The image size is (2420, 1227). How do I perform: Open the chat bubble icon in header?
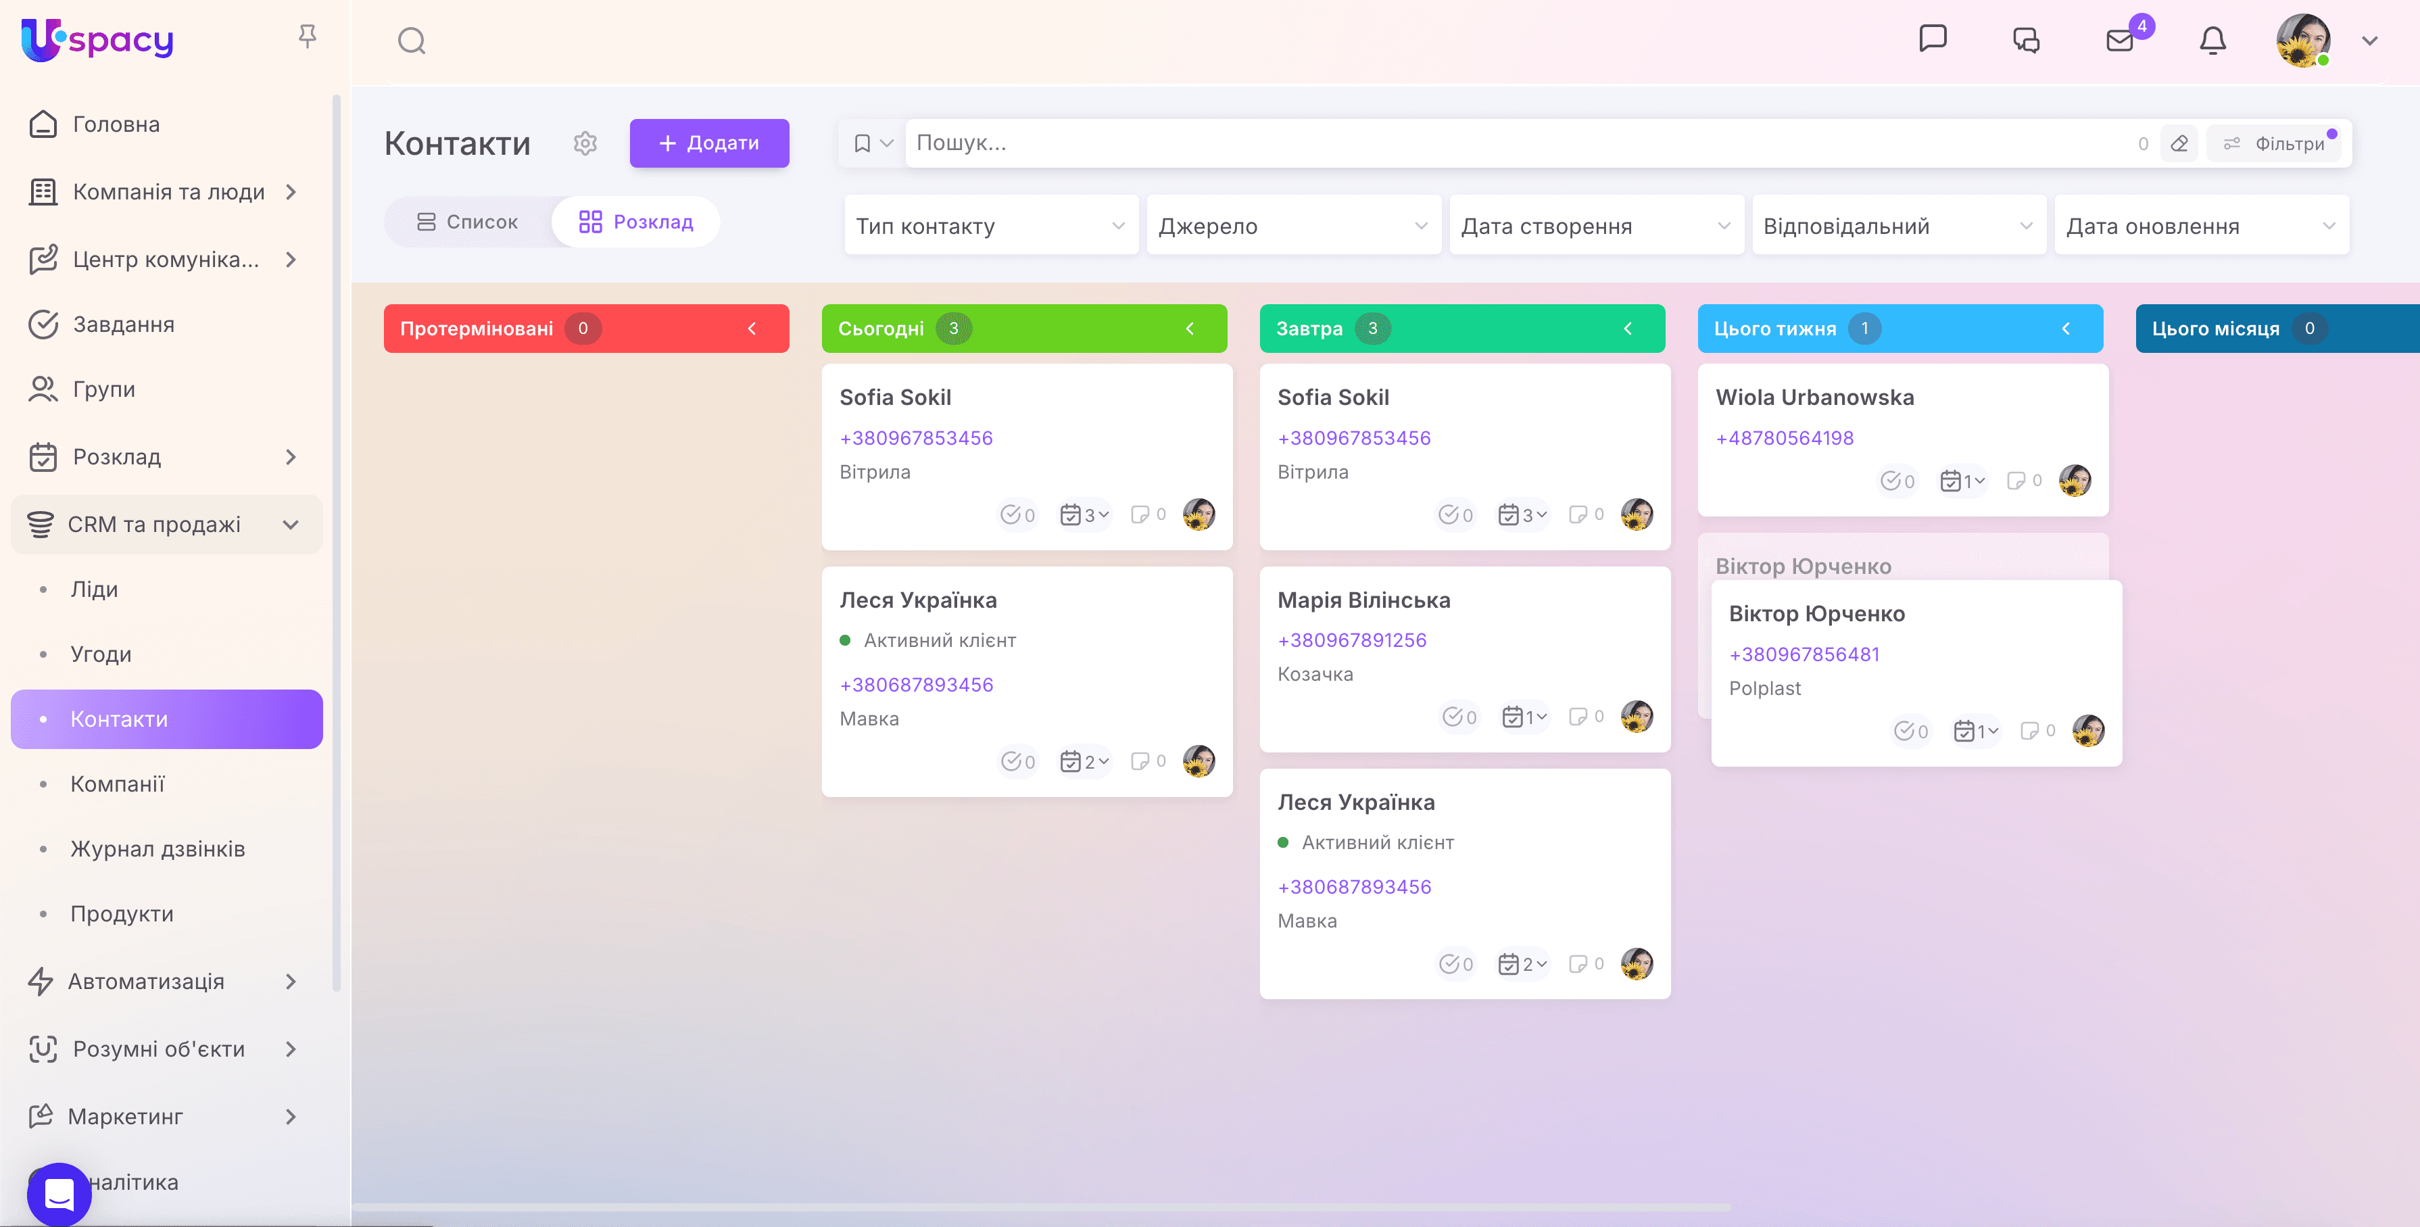[x=1933, y=39]
